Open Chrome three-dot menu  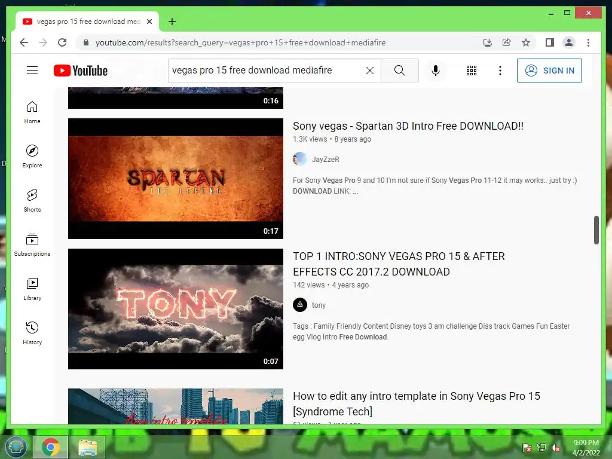tap(588, 42)
